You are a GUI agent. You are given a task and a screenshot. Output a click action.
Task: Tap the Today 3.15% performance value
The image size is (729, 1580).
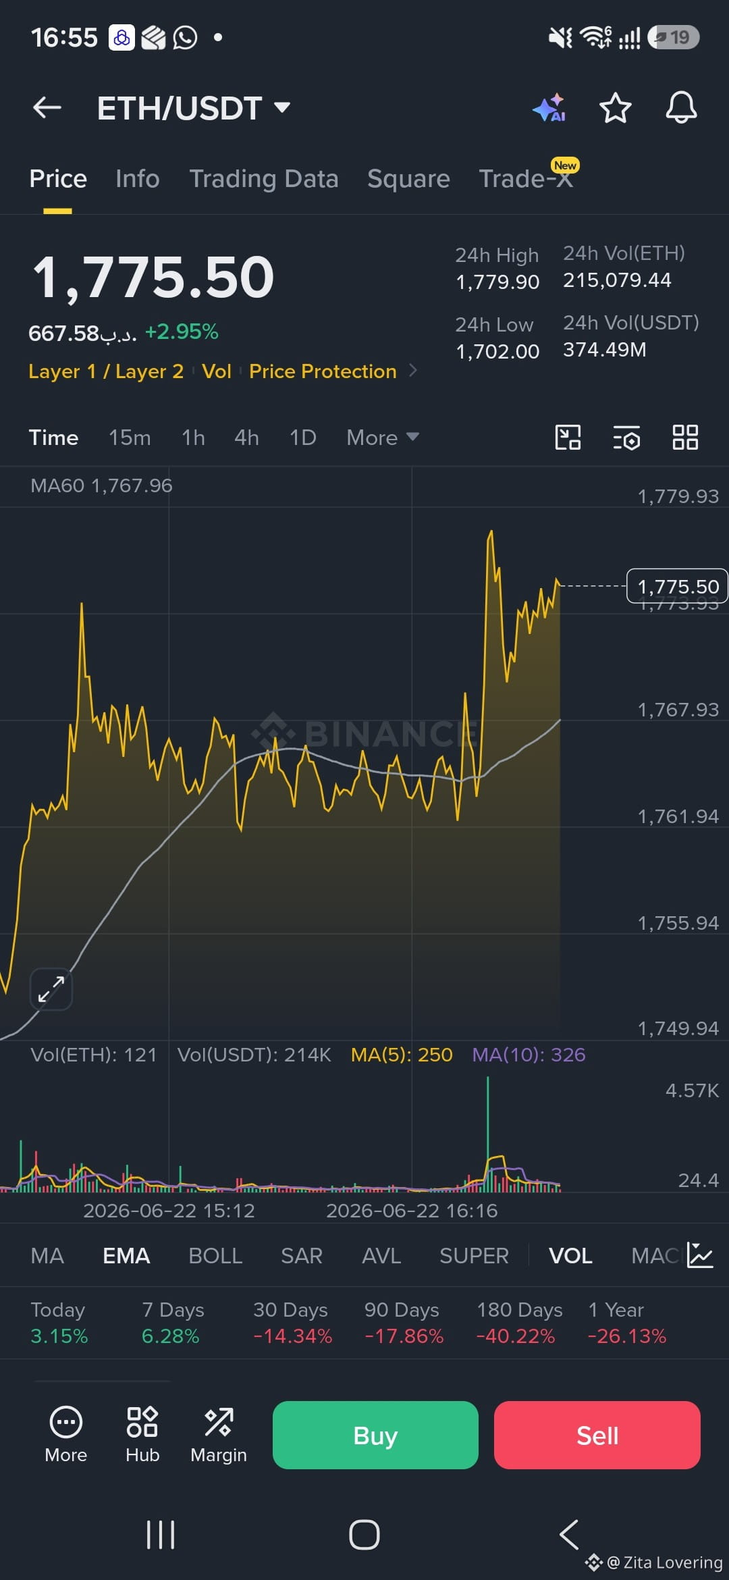59,1336
